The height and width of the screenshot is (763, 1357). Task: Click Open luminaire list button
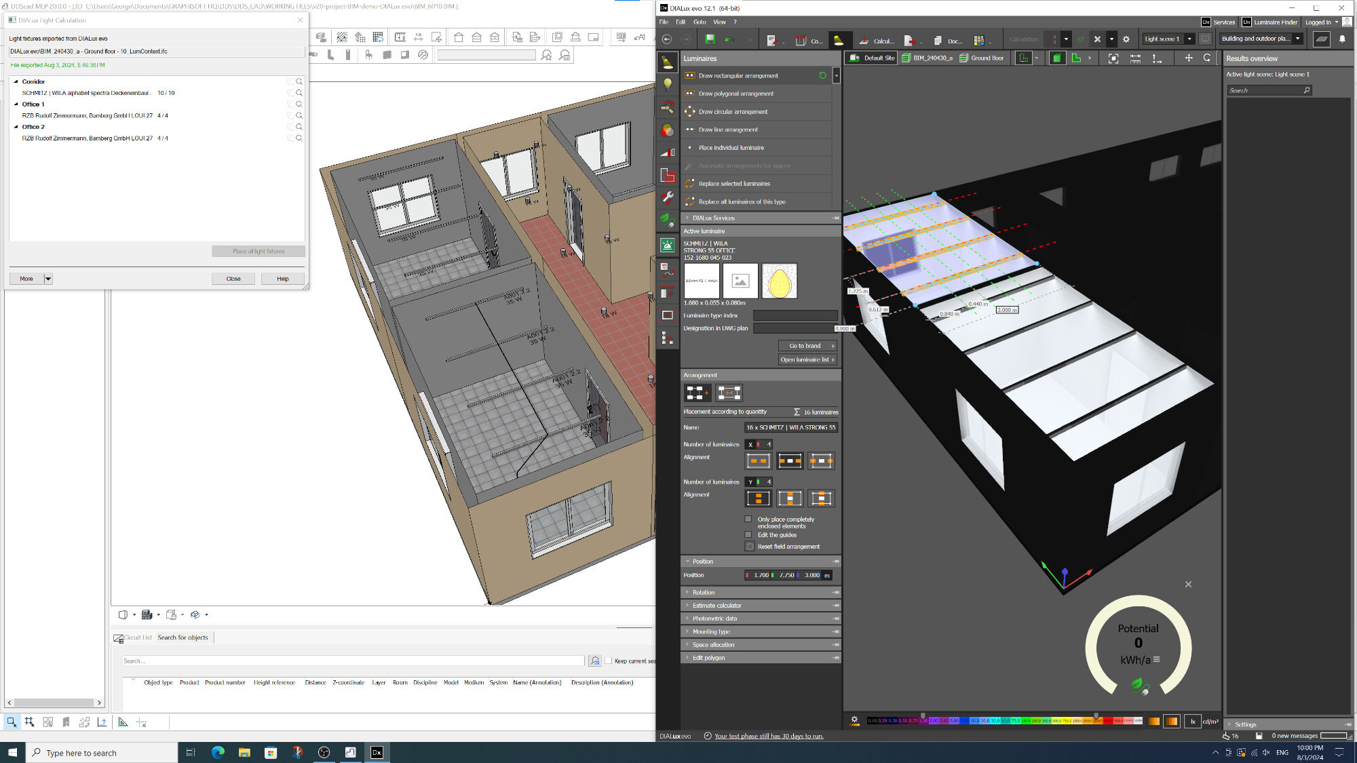click(807, 360)
